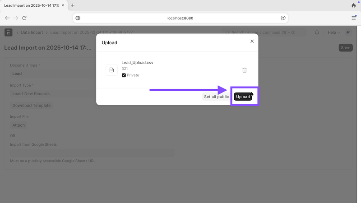This screenshot has height=203, width=361.
Task: Open a new browser tab
Action: (73, 5)
